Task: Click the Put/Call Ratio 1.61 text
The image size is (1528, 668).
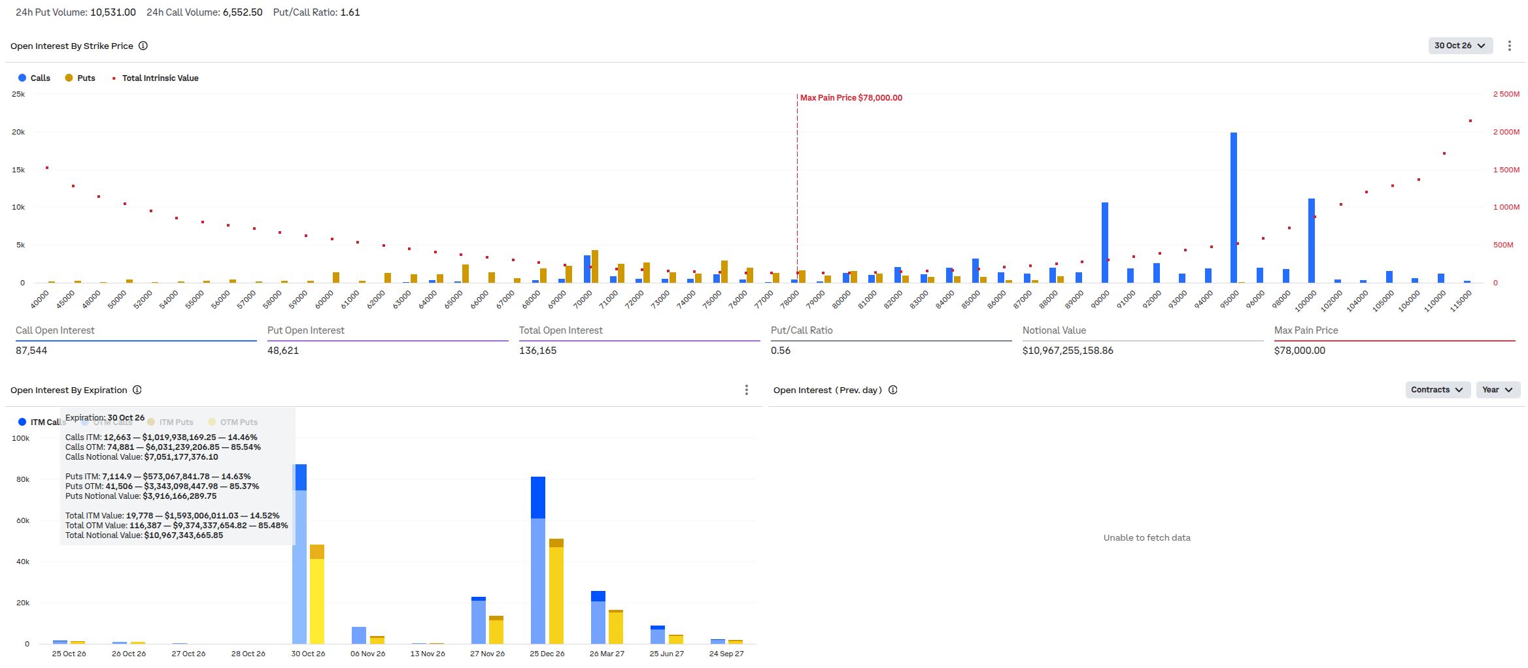Action: pyautogui.click(x=316, y=12)
